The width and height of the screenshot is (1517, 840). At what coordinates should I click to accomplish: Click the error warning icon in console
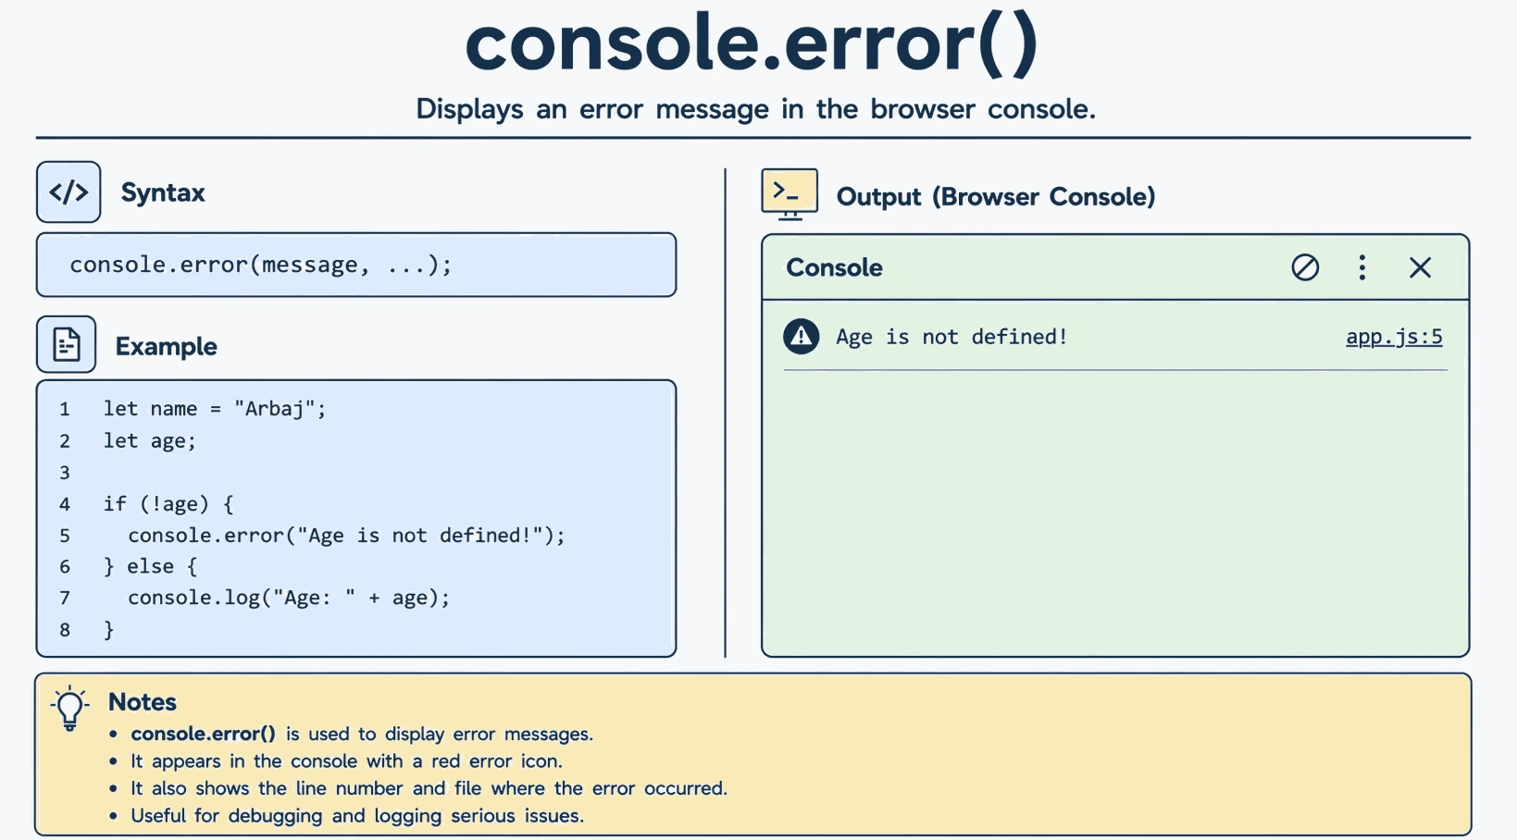pyautogui.click(x=802, y=336)
